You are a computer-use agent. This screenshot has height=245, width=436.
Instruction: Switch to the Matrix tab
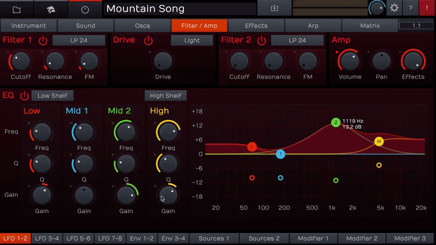[x=370, y=26]
